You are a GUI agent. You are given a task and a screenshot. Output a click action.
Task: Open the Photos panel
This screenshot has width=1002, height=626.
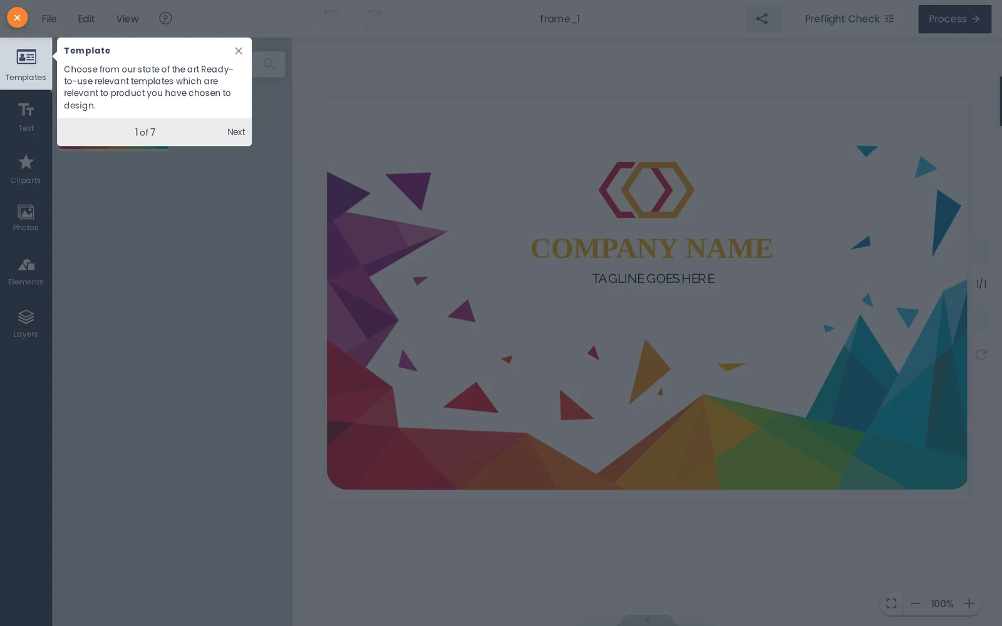[x=26, y=218]
